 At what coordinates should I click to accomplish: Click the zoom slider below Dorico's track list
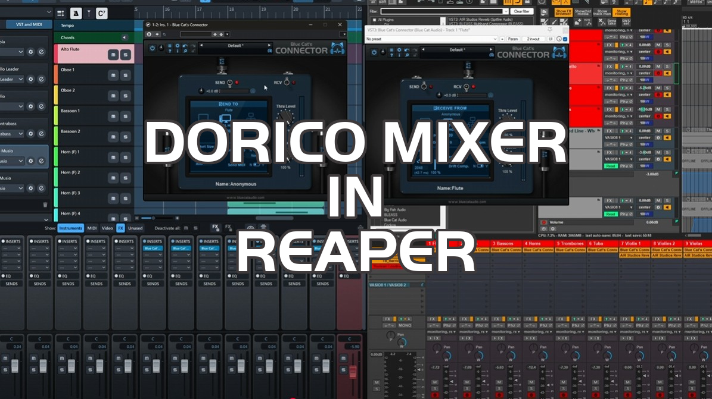click(157, 218)
